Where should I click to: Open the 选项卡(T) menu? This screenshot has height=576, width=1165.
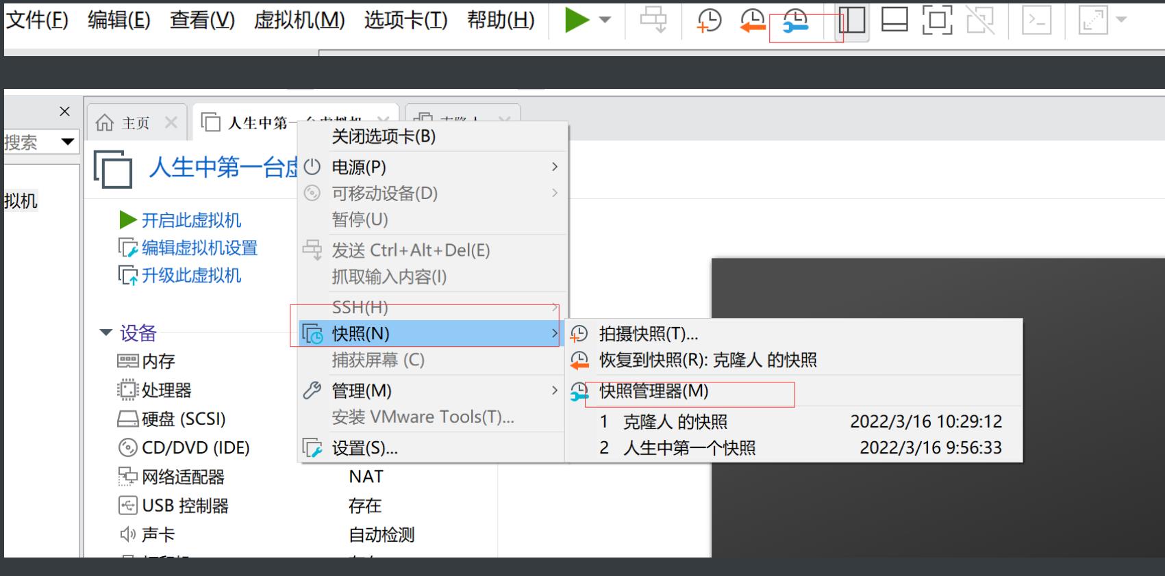click(x=405, y=20)
